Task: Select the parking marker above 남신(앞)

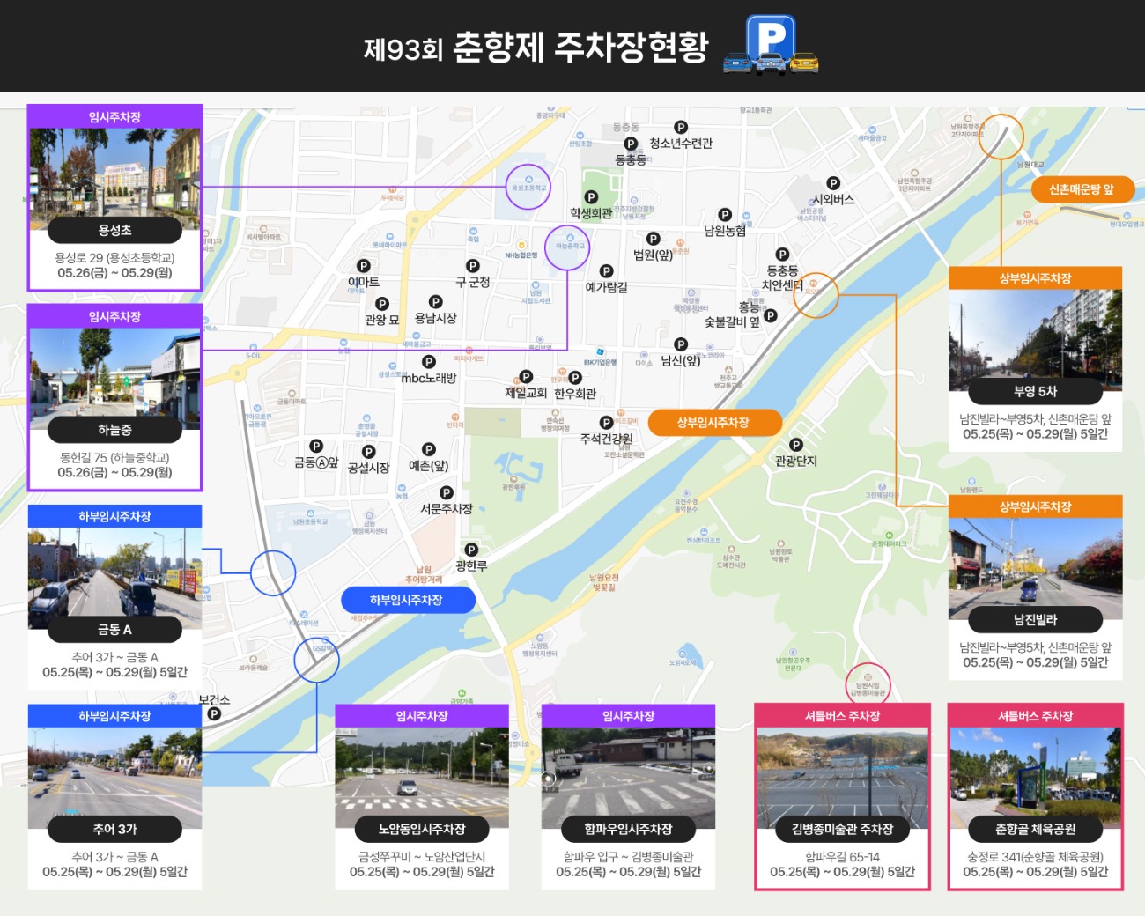Action: click(x=681, y=344)
